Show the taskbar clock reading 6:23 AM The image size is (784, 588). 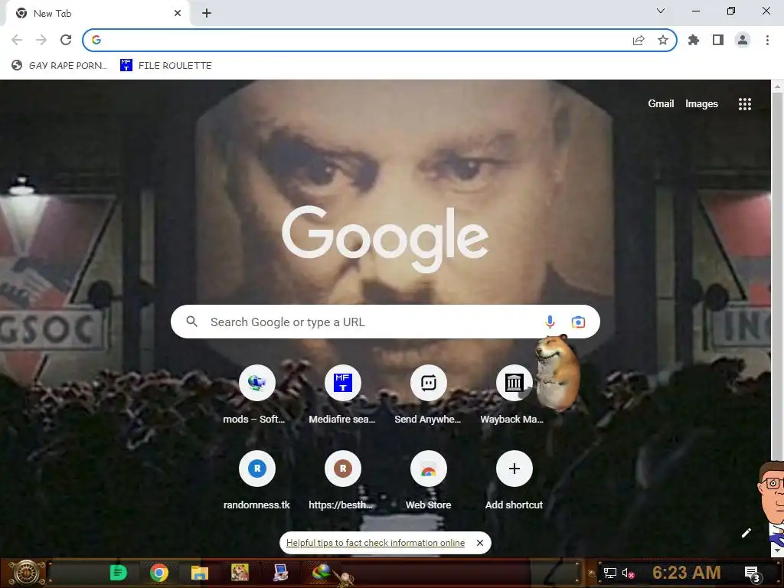pos(687,573)
